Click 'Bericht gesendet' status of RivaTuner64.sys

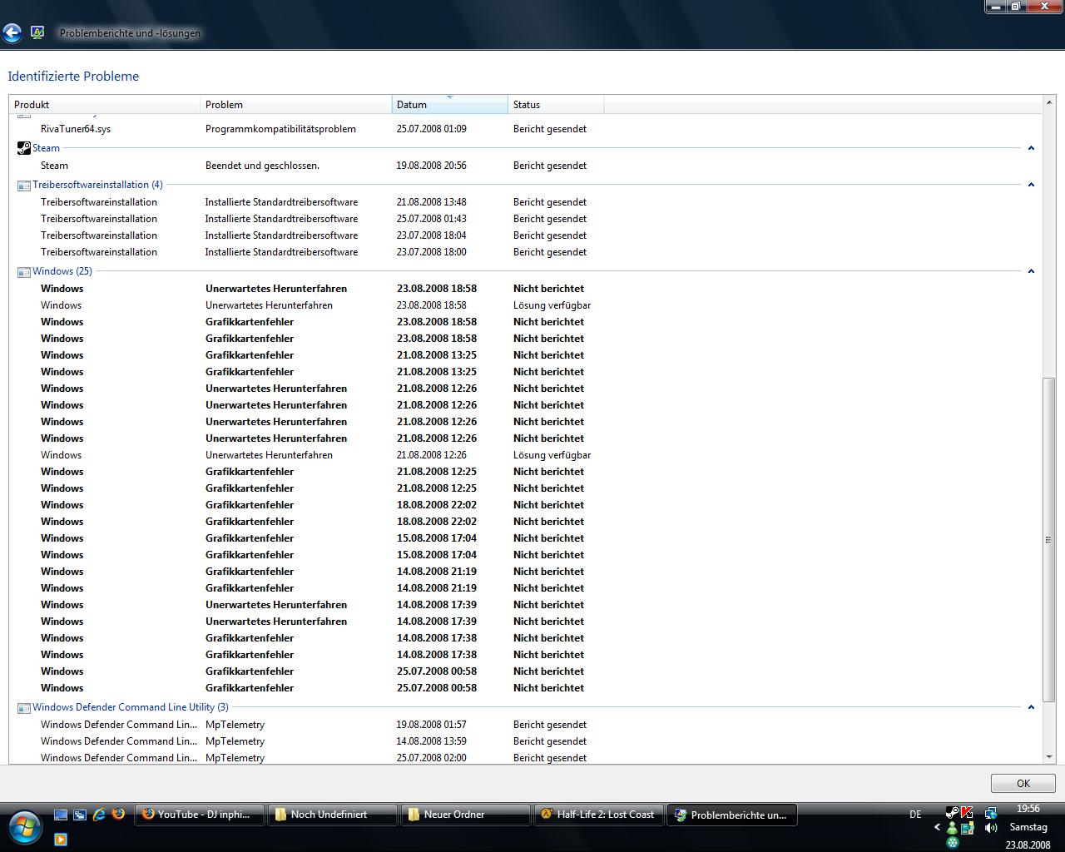tap(550, 129)
